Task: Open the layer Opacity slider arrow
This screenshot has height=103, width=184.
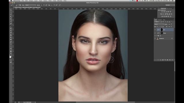Action: pos(171,24)
